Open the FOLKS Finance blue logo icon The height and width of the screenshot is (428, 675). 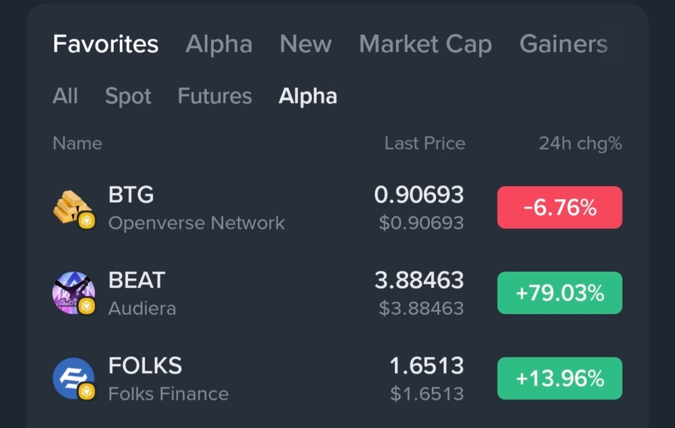click(x=73, y=378)
